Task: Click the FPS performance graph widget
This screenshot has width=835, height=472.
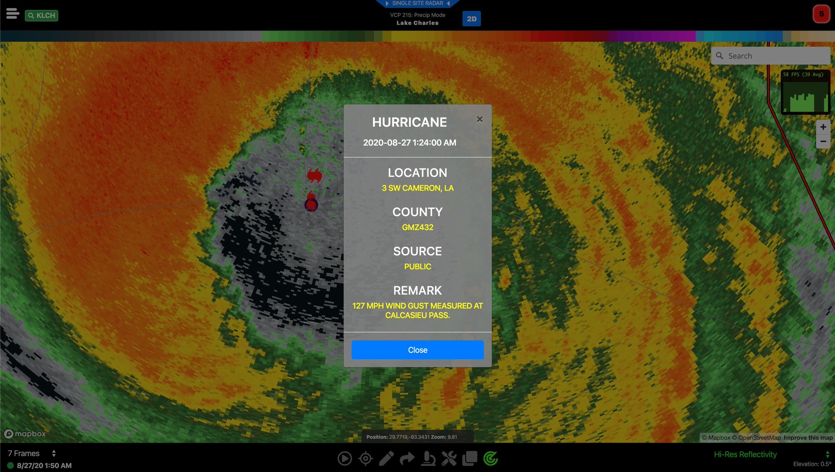Action: click(x=806, y=92)
